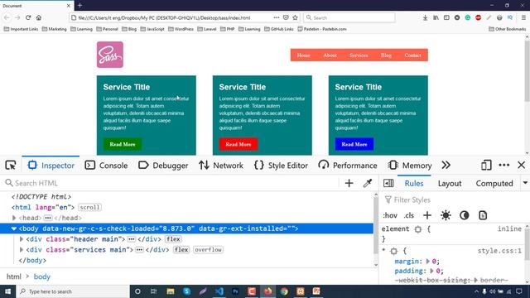
Task: Click the scroll badge on html
Action: (x=89, y=207)
